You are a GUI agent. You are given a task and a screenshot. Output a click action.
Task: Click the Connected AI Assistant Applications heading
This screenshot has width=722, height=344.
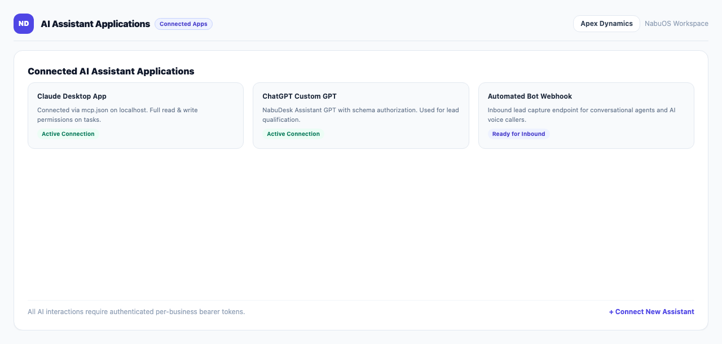(x=111, y=71)
